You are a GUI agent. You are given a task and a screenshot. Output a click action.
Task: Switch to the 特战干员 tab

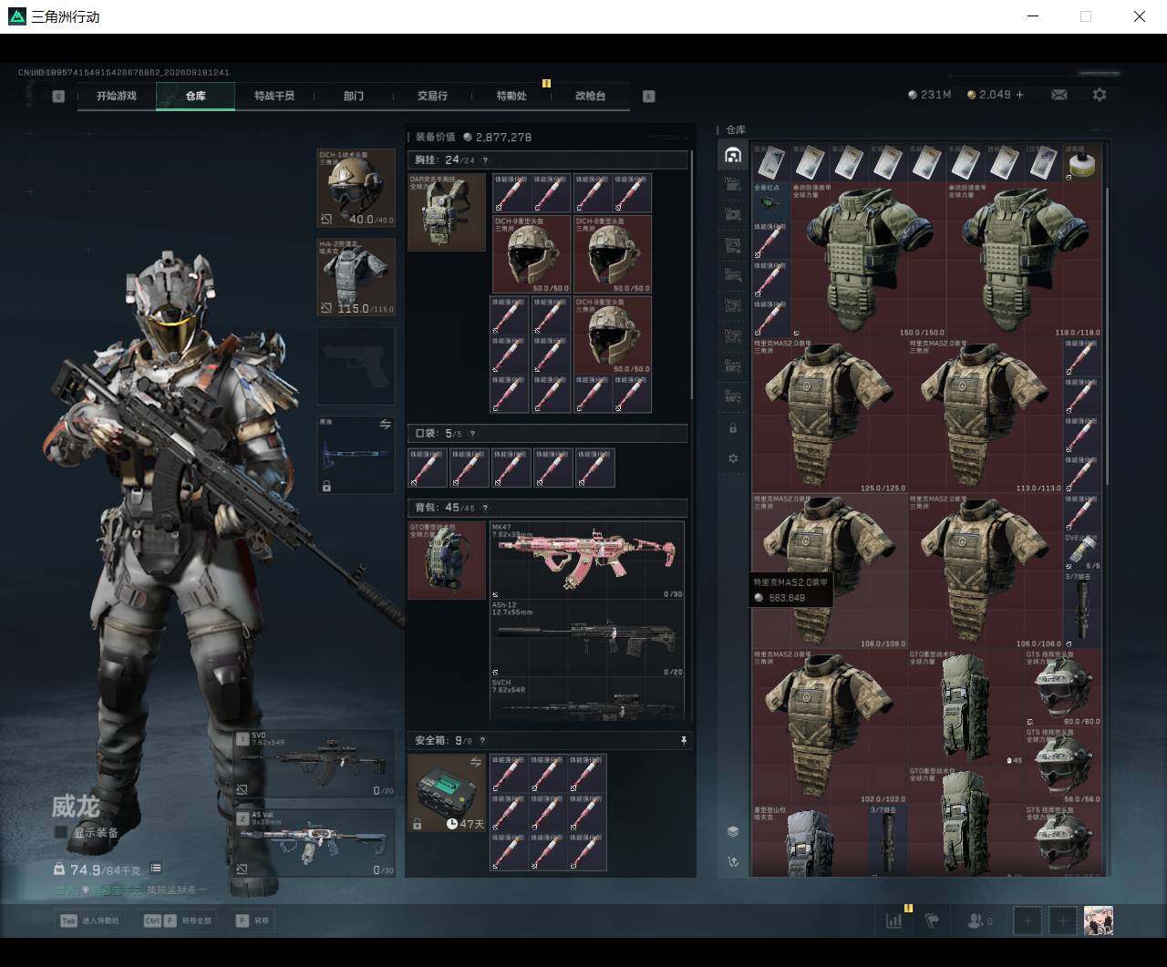click(274, 96)
